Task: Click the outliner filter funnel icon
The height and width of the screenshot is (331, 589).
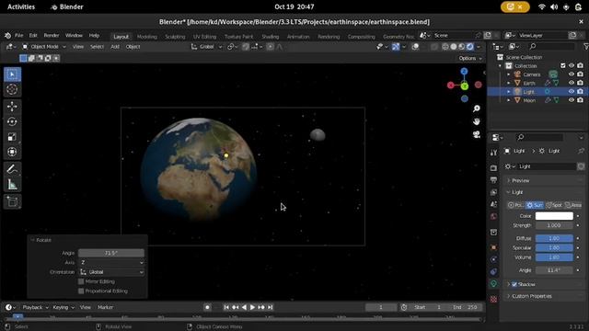Action: pos(585,47)
